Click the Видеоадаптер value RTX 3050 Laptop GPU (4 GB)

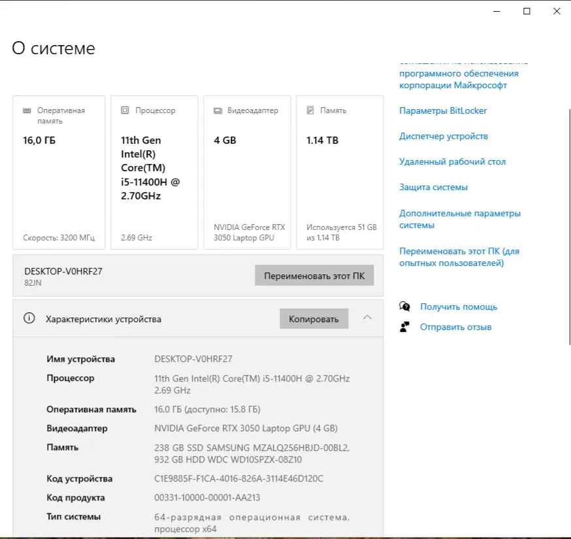246,428
